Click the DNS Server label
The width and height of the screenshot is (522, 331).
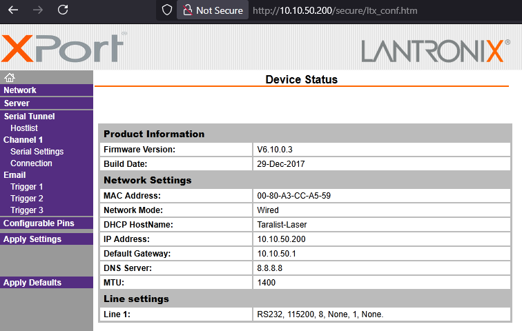pos(128,268)
